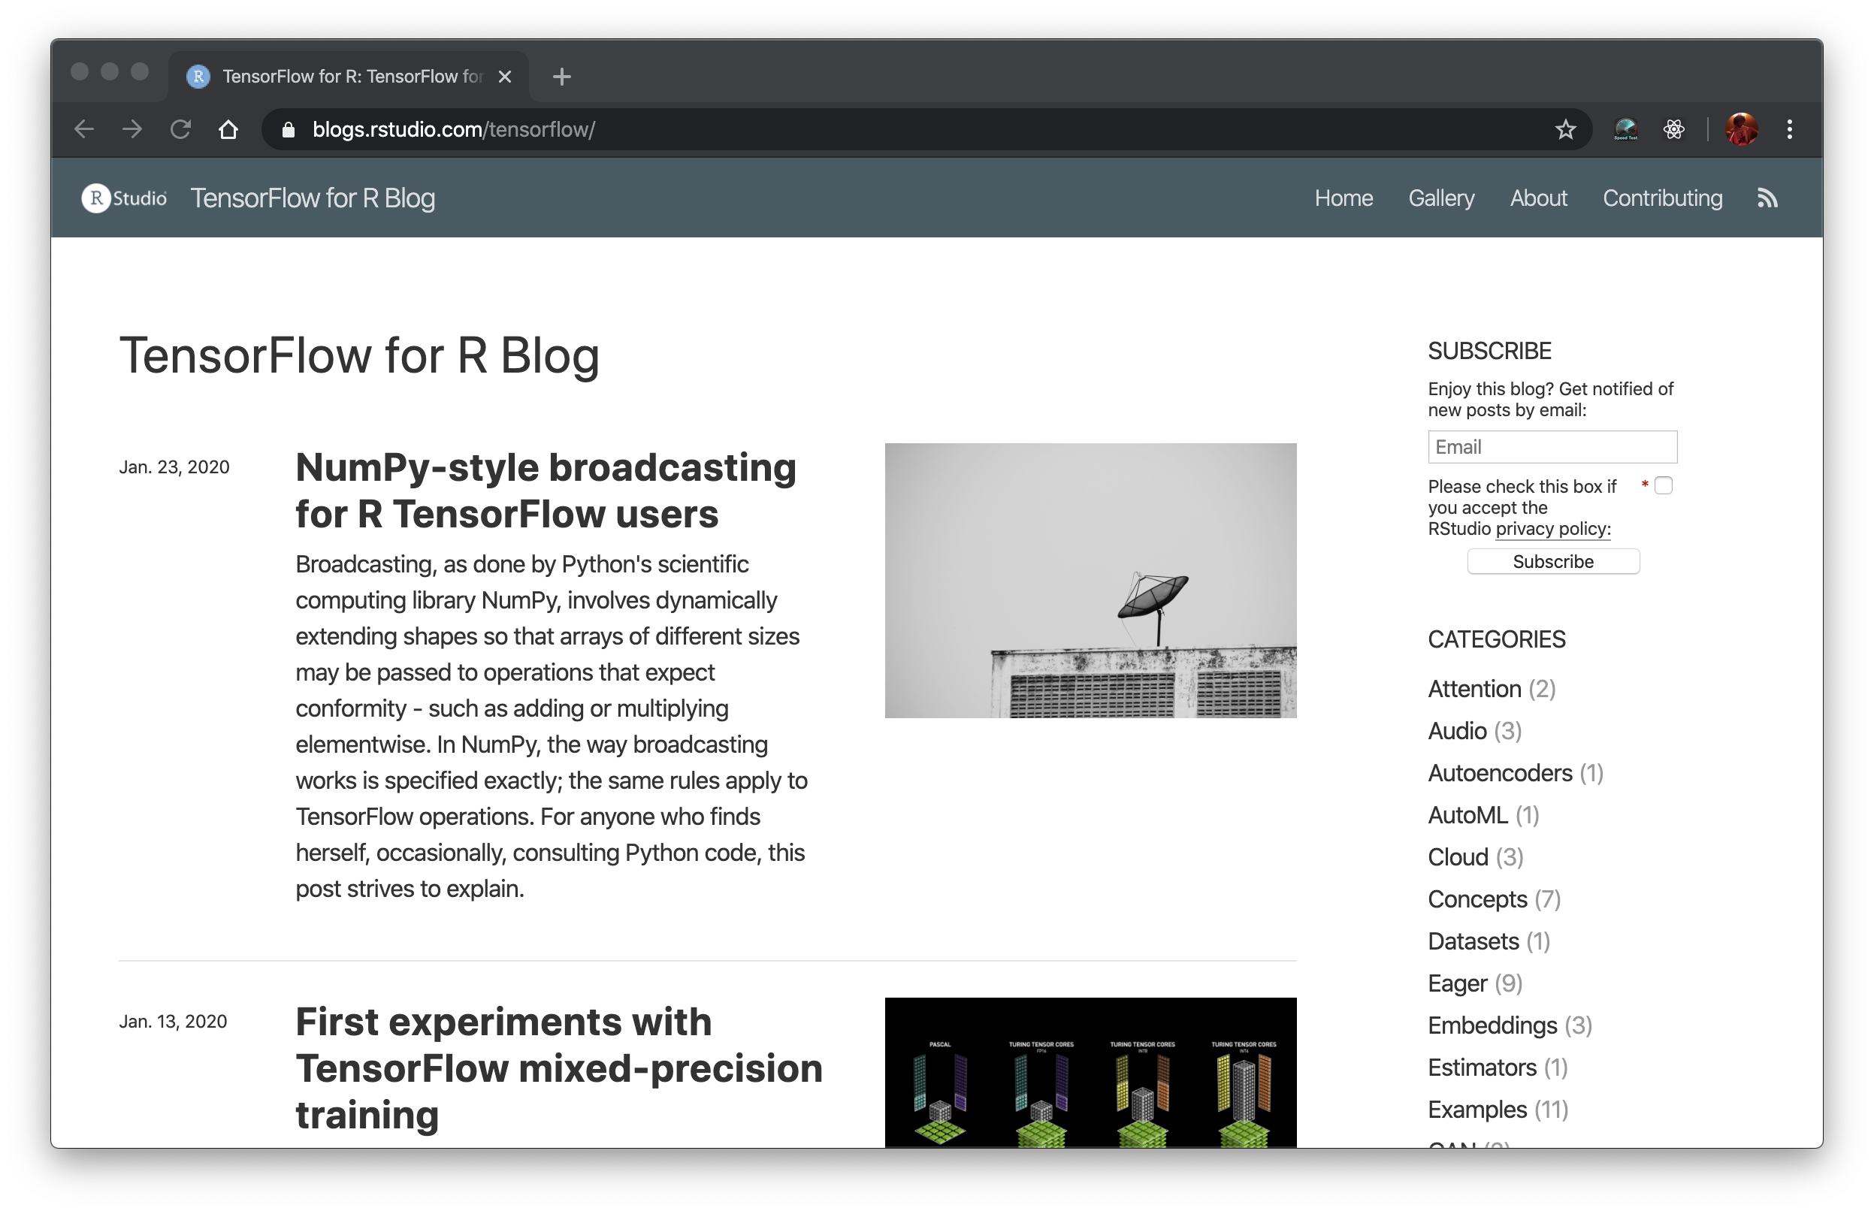Open the satellite dish post thumbnail

tap(1090, 581)
